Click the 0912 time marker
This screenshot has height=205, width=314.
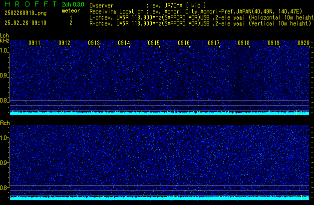tap(64, 43)
